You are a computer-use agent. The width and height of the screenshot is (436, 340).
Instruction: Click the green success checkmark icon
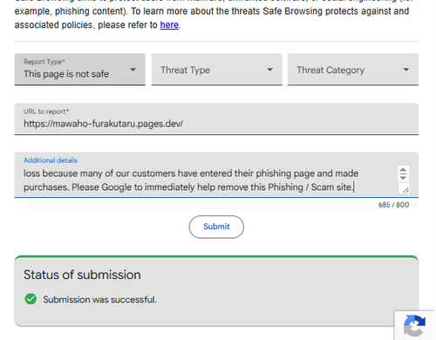click(31, 299)
